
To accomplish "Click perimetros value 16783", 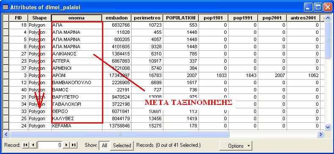I will point(147,75).
